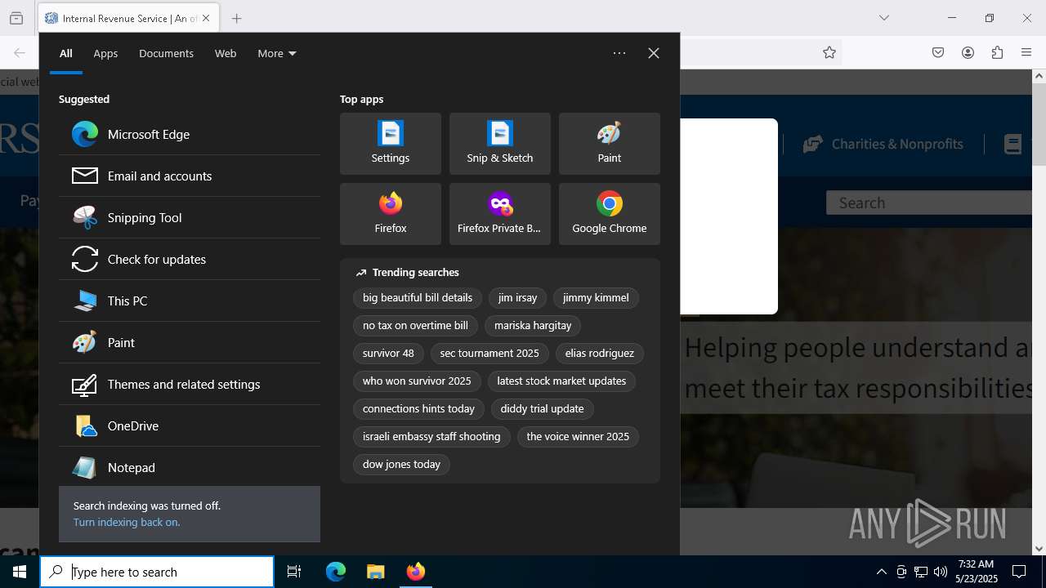Close the Internal Revenue Service tab
The height and width of the screenshot is (588, 1046).
(206, 18)
